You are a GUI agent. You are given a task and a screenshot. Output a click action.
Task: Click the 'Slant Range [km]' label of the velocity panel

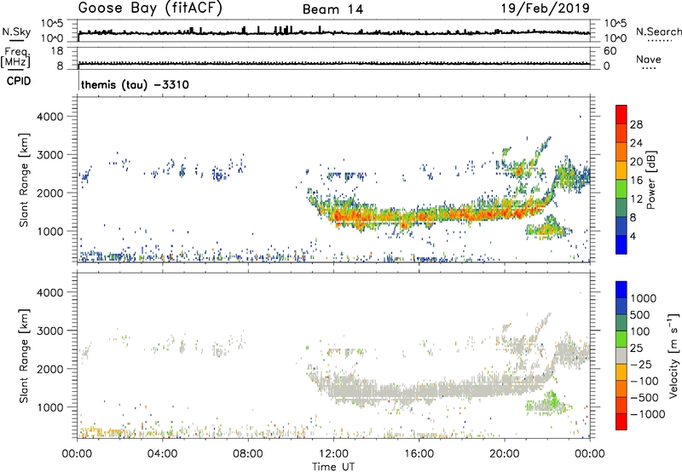click(24, 356)
